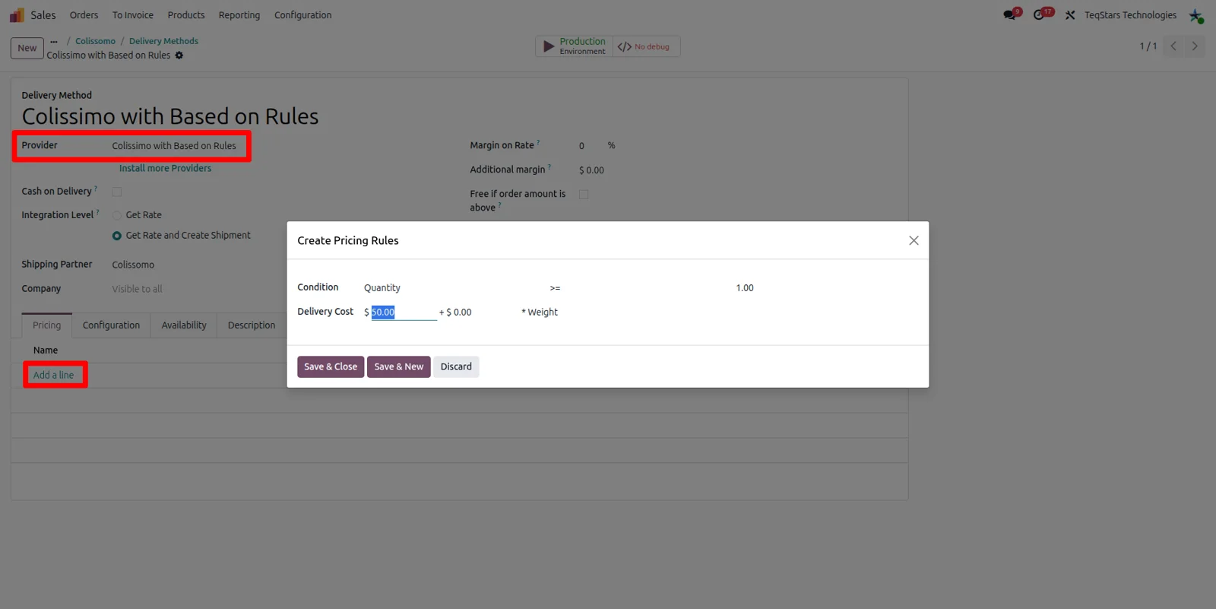Close the Create Pricing Rules dialog

tap(914, 240)
